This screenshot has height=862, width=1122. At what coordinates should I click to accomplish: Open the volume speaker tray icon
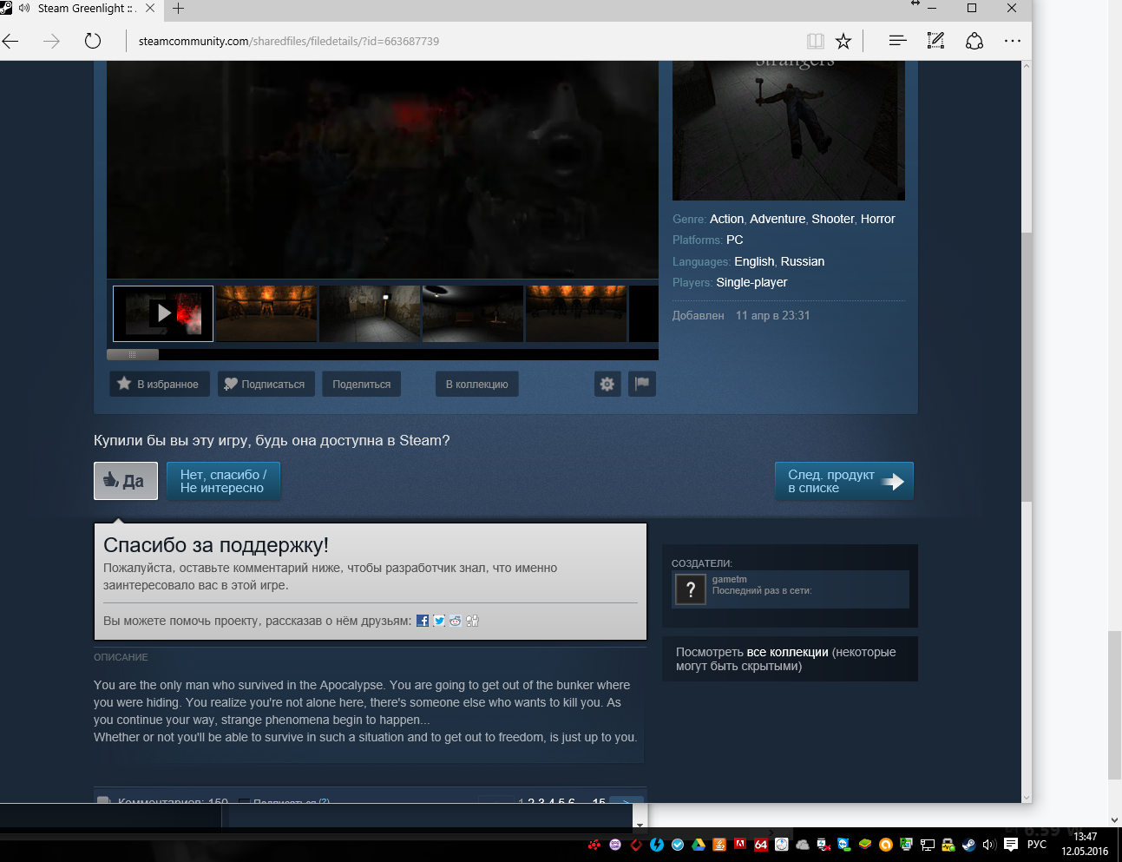pos(989,845)
